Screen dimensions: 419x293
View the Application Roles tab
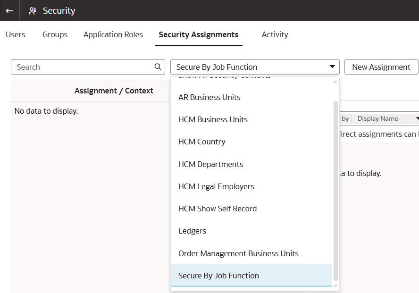[113, 34]
